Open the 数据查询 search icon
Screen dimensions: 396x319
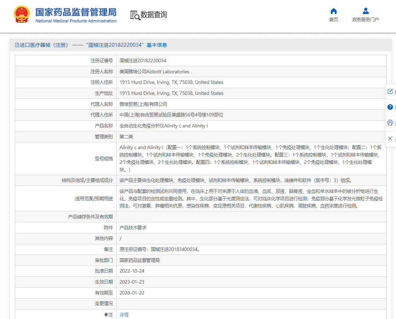[x=135, y=16]
